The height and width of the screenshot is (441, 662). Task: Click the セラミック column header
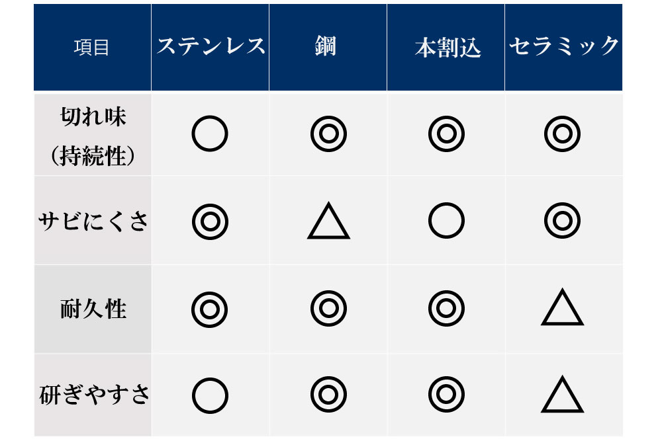563,46
